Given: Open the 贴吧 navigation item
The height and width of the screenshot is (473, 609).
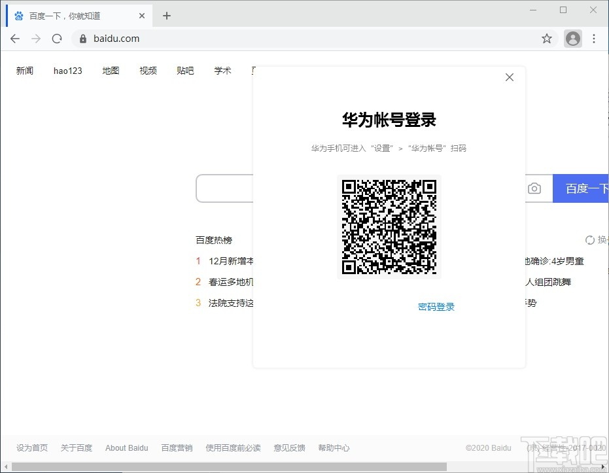Looking at the screenshot, I should tap(185, 71).
